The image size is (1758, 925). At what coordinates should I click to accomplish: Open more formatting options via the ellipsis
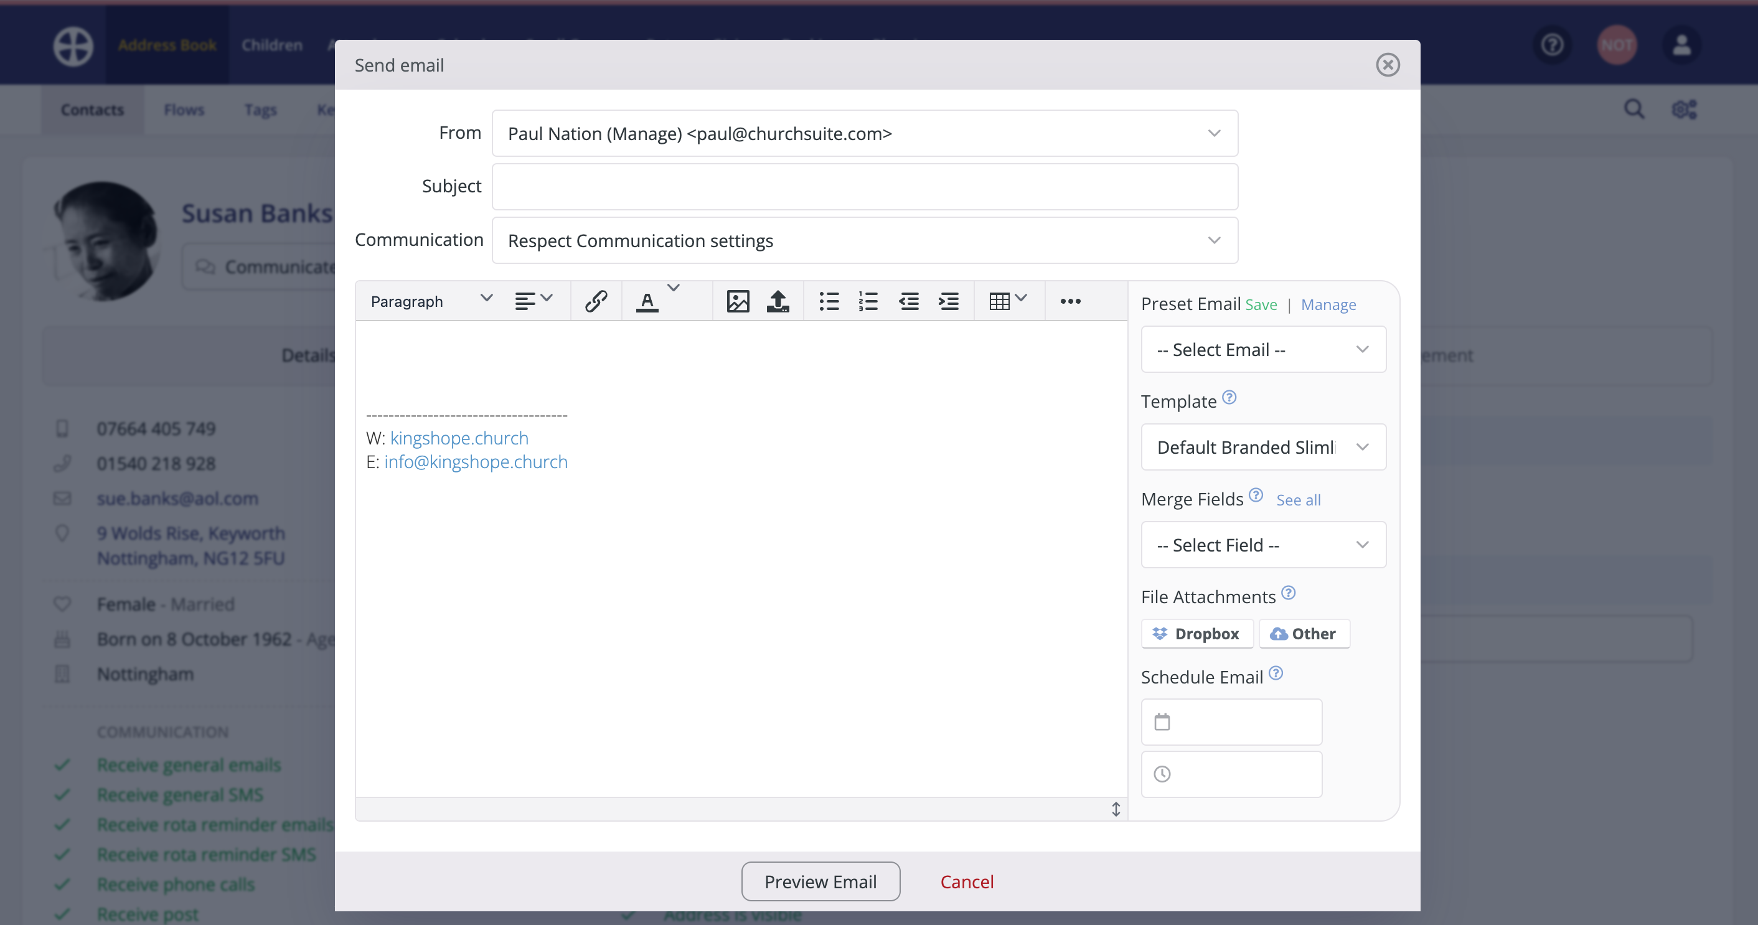[1069, 301]
